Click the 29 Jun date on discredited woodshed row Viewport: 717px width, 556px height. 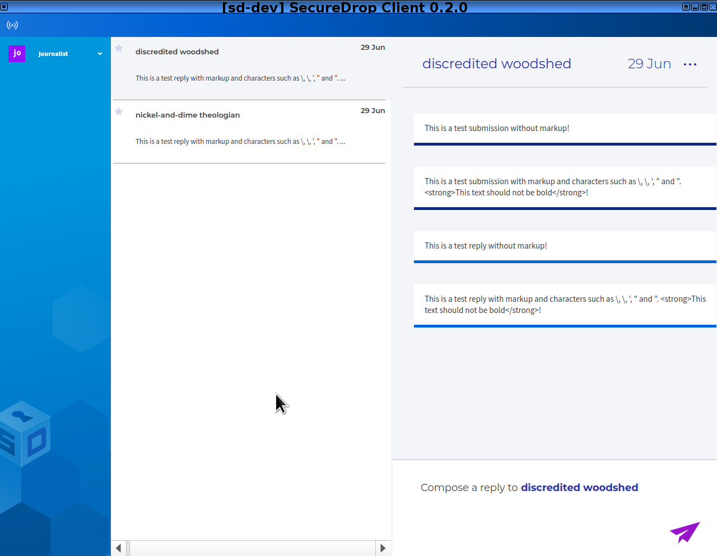(x=373, y=48)
